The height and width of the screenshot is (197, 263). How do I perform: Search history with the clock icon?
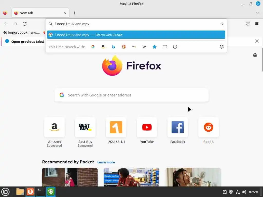175,47
